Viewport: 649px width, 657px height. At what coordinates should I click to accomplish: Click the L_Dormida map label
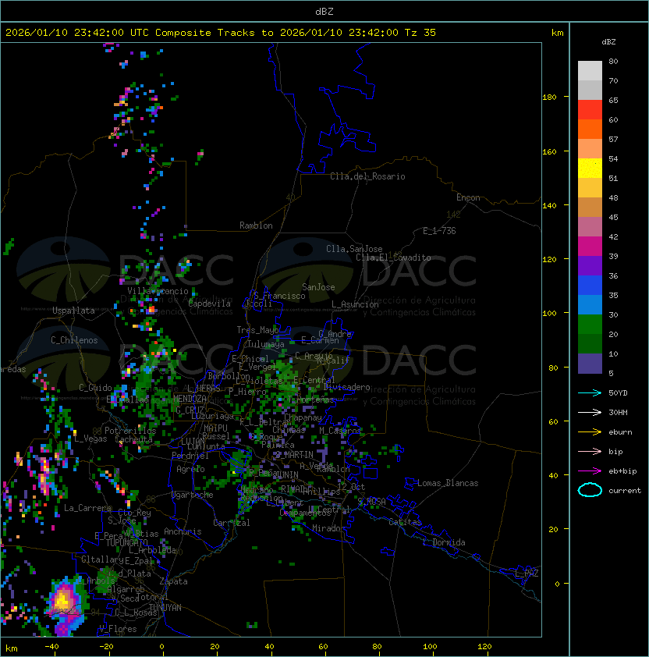click(444, 542)
